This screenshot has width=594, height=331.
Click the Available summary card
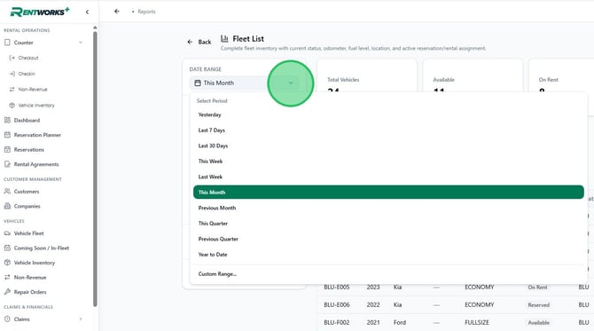pyautogui.click(x=473, y=75)
